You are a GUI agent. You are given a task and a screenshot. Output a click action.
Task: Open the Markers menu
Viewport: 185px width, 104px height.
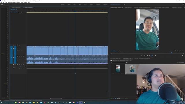[14, 2]
